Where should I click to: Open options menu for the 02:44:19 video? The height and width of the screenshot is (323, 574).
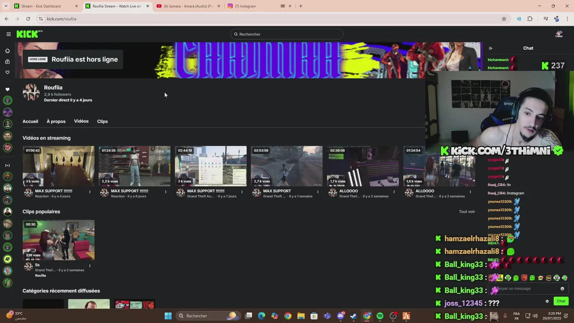pos(242,192)
